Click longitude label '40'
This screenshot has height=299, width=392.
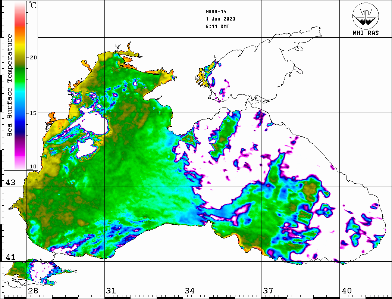click(x=346, y=291)
